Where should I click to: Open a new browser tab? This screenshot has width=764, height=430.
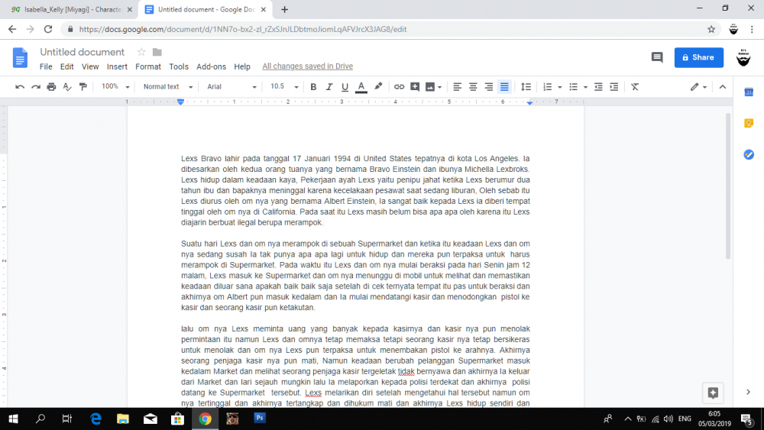[x=284, y=9]
